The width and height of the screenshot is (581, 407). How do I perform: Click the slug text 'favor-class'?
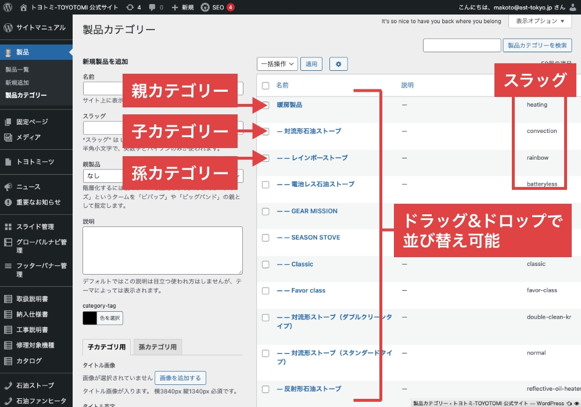coord(542,290)
